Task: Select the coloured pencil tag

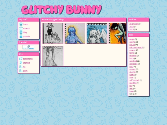Action: pyautogui.click(x=136, y=48)
